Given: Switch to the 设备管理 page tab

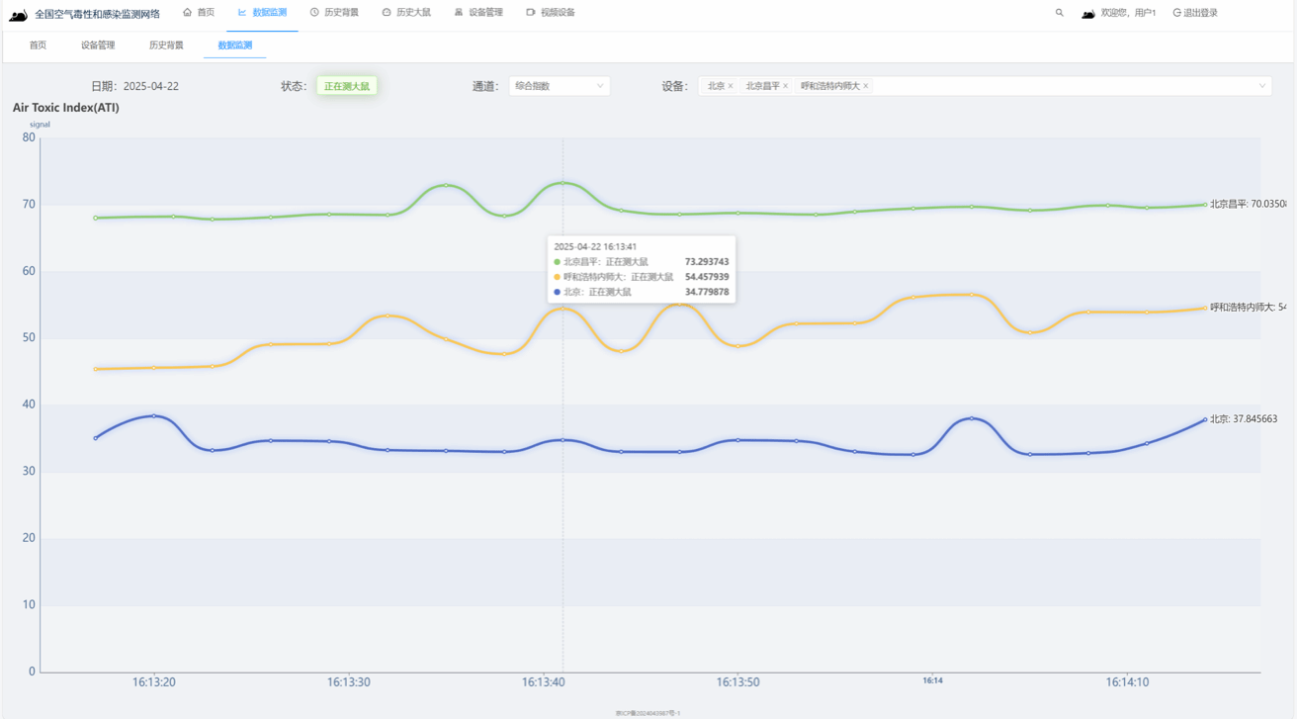Looking at the screenshot, I should tap(98, 45).
